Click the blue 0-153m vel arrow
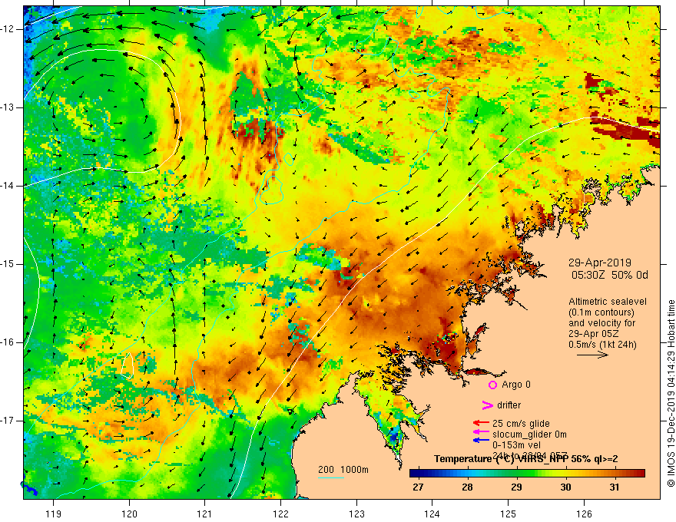Viewport: 676px width, 522px height. click(x=481, y=440)
